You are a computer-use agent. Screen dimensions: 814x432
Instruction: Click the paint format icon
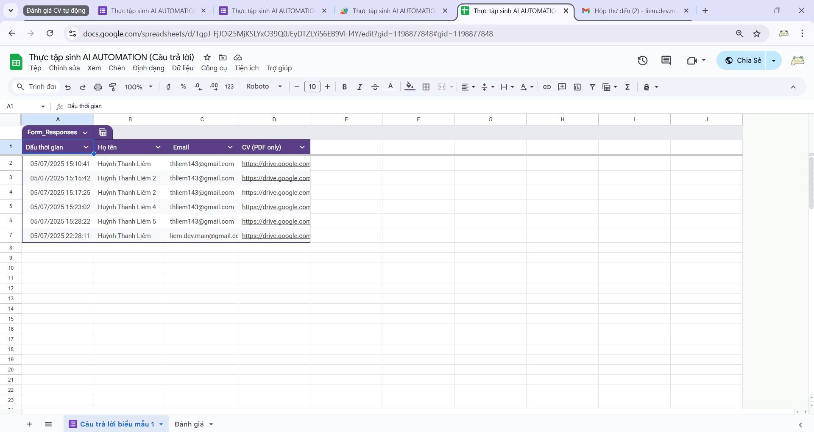click(113, 87)
